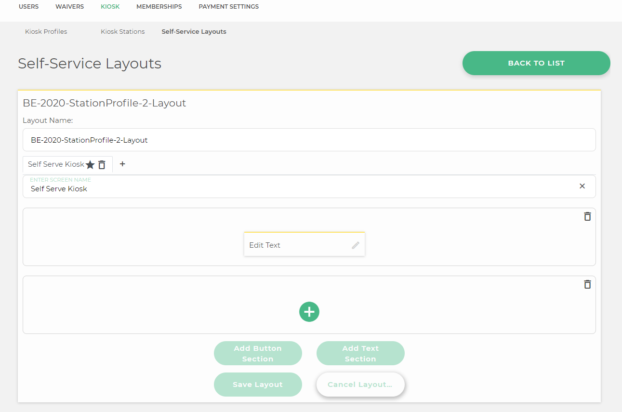Clear the screen name with the X icon
622x412 pixels.
582,186
